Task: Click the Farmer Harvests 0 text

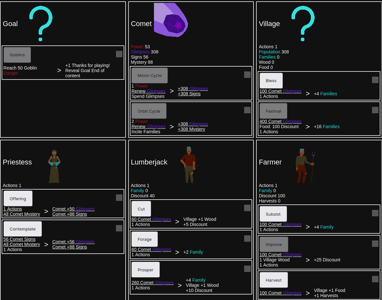Action: pyautogui.click(x=270, y=201)
